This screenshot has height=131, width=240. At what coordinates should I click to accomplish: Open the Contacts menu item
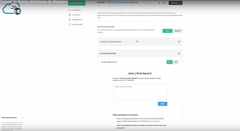(x=76, y=15)
